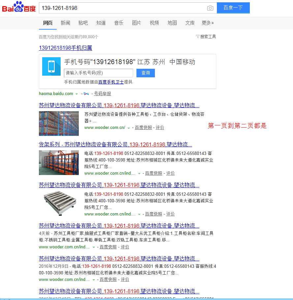Click the Baidu logo

click(19, 7)
